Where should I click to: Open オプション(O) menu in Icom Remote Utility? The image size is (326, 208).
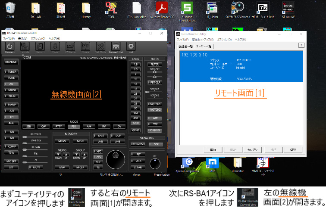[x=224, y=40]
